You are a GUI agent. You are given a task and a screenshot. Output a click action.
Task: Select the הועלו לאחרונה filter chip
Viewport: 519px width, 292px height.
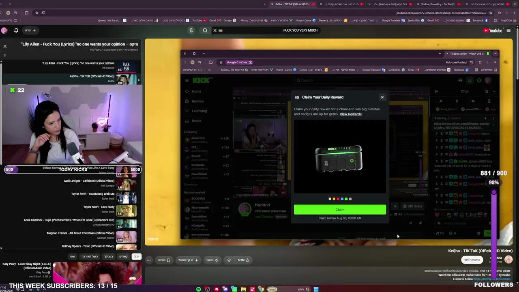tap(89, 256)
